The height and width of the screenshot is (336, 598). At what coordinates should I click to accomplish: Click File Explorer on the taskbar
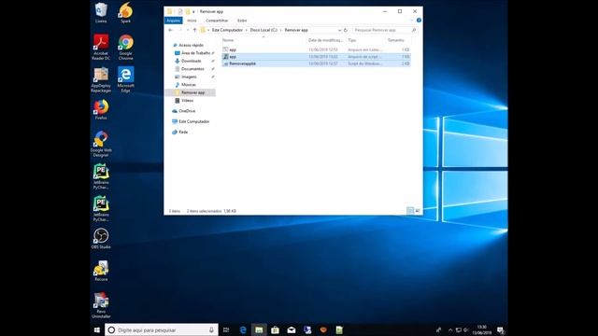tap(259, 329)
